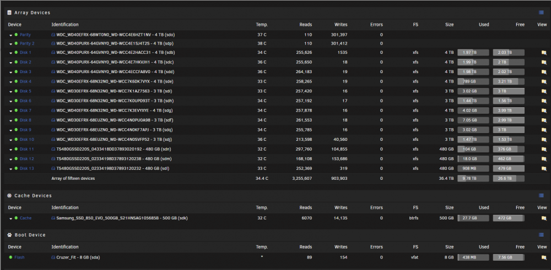This screenshot has height=270, width=551.
Task: Select the 'Array of fifteen devices' summary text
Action: coord(73,179)
